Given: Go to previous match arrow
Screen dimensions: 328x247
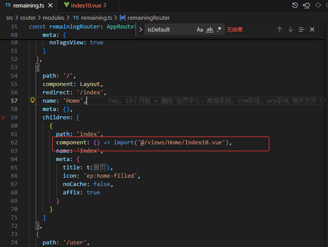Looking at the screenshot, I should [x=279, y=29].
